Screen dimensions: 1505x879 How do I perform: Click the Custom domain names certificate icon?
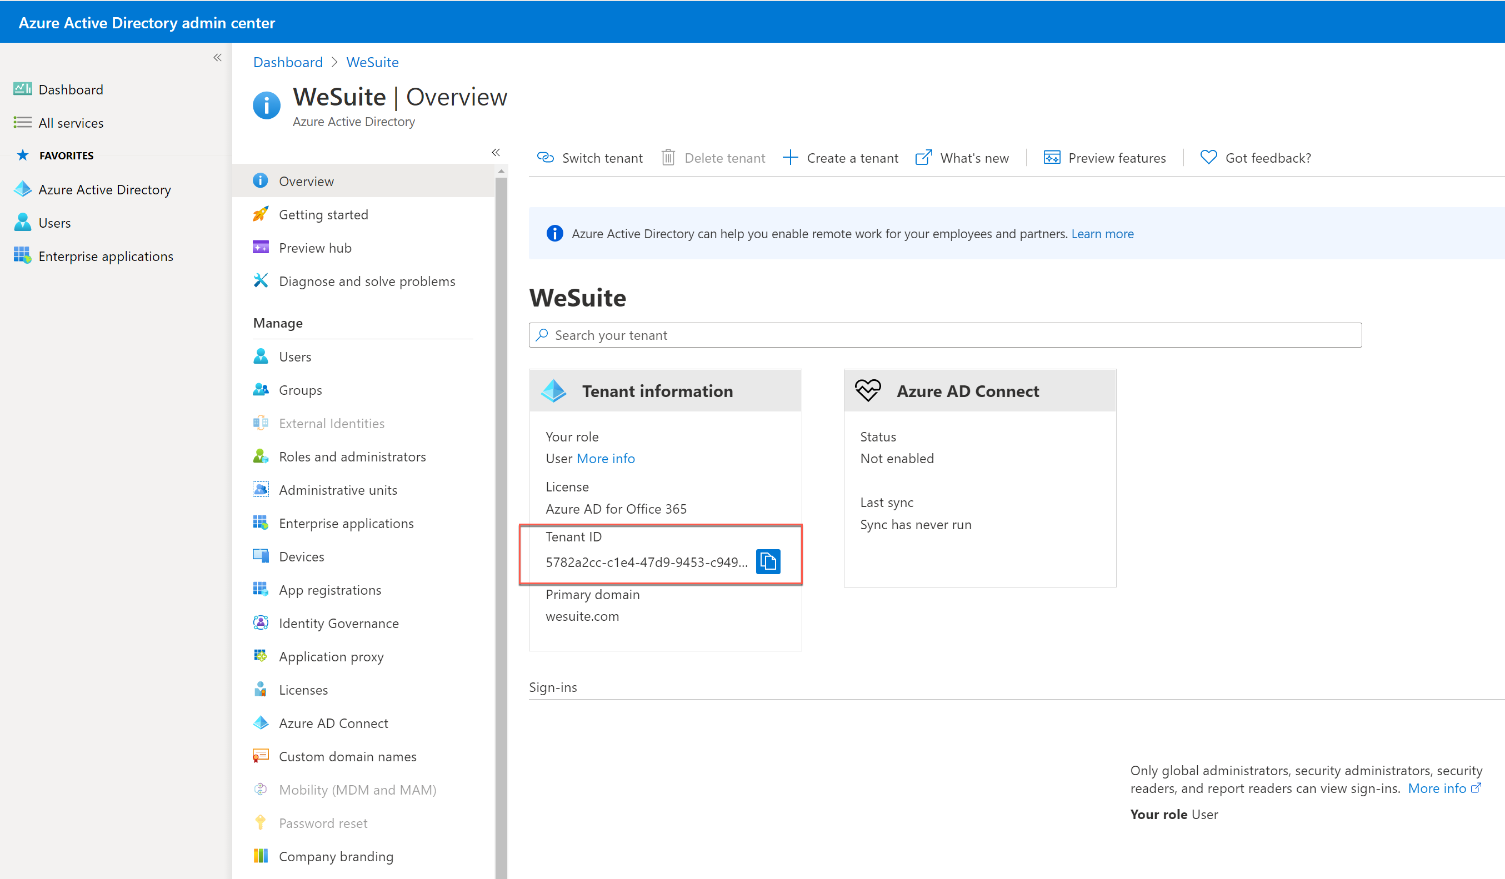pos(261,756)
